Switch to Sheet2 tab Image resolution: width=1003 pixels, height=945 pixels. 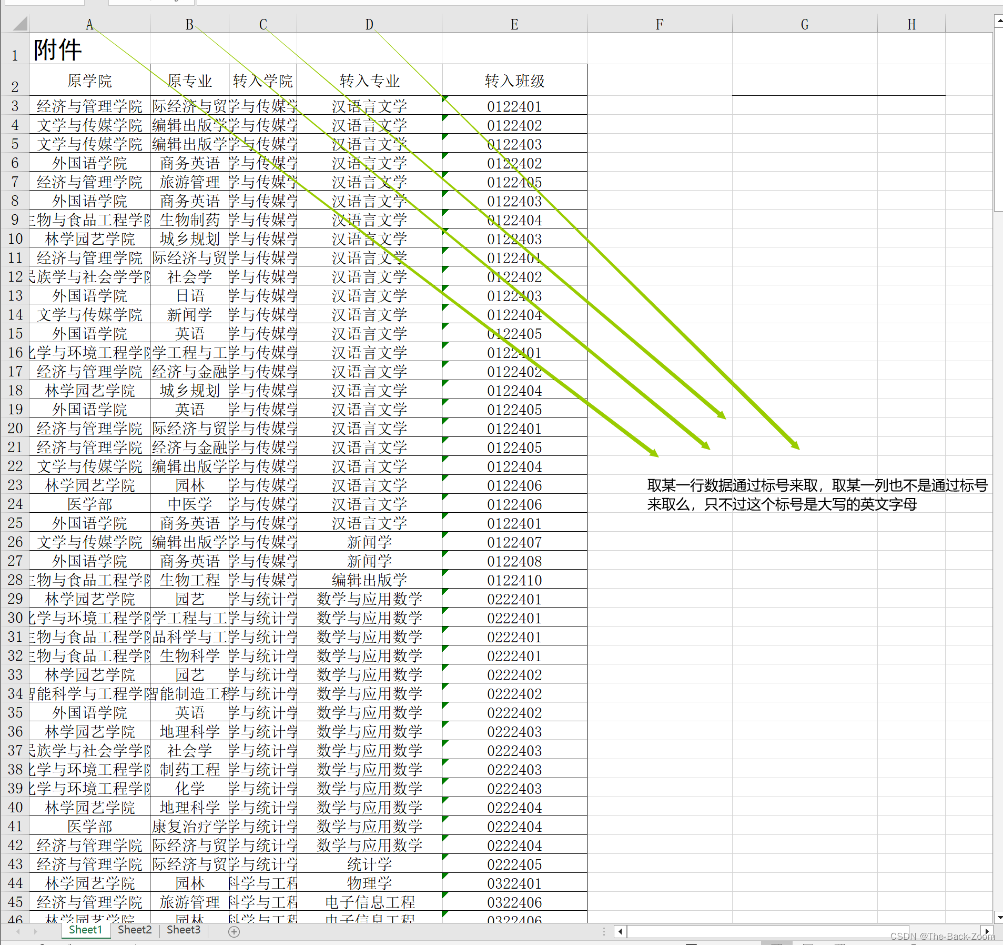pos(135,930)
